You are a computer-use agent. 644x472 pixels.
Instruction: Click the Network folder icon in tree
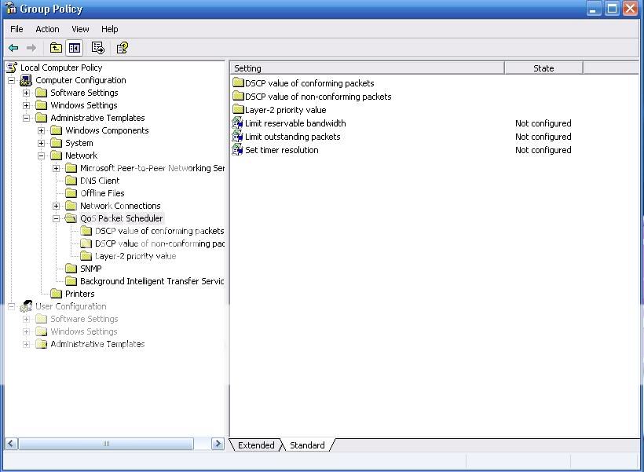57,156
